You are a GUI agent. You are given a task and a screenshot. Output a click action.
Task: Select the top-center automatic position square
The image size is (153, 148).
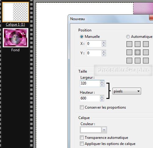[x=137, y=44]
